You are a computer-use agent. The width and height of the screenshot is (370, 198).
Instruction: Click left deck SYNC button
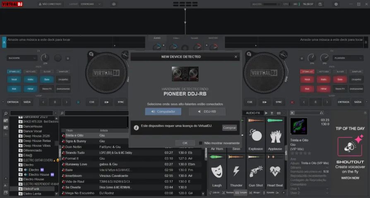click(x=121, y=102)
